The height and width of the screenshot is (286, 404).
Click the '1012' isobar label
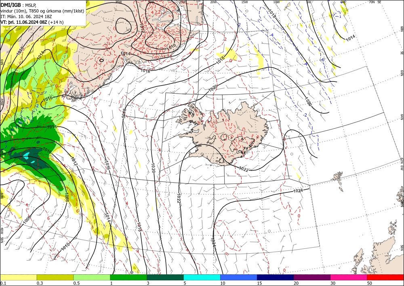coord(74,161)
